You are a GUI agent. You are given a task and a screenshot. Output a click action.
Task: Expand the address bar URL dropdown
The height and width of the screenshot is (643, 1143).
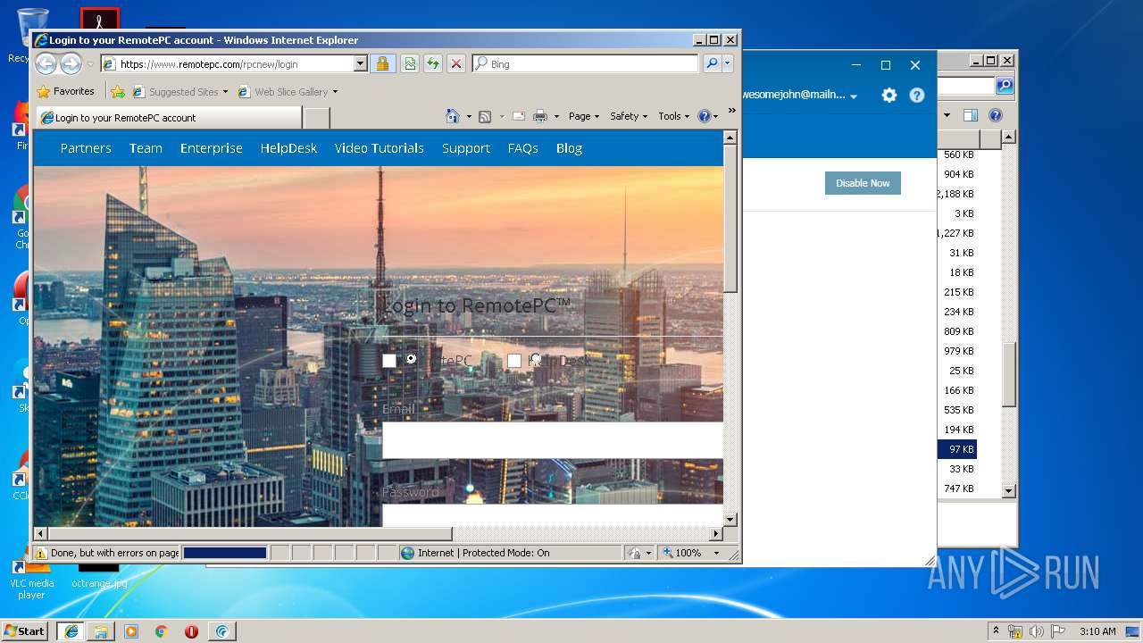pos(361,63)
